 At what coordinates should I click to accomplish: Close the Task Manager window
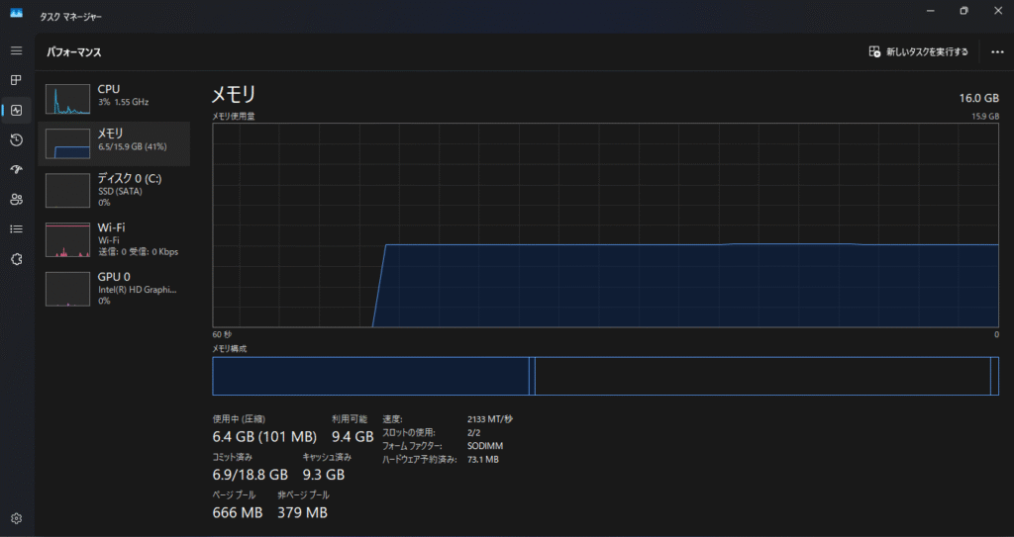[x=997, y=11]
